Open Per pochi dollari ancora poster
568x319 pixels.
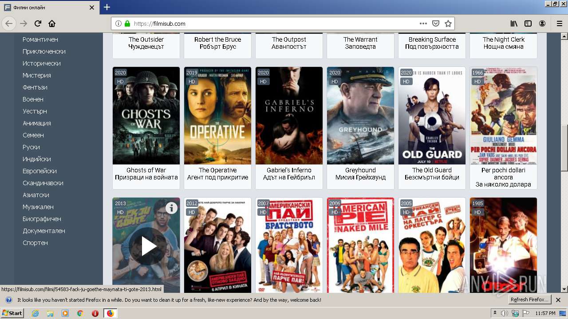point(503,116)
